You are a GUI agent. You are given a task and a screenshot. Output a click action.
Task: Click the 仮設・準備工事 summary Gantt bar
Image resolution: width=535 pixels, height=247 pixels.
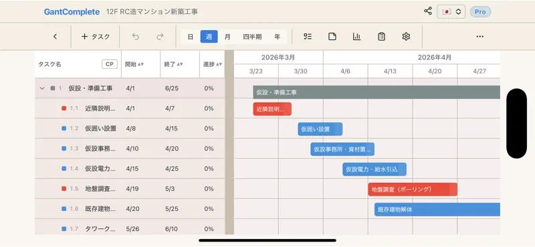point(377,92)
